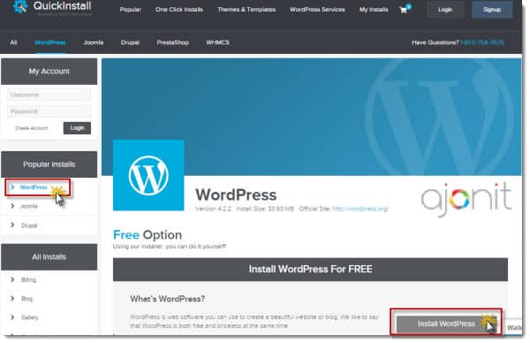This screenshot has width=530, height=343.
Task: Open Joomla in Popular Installs list
Action: (29, 206)
